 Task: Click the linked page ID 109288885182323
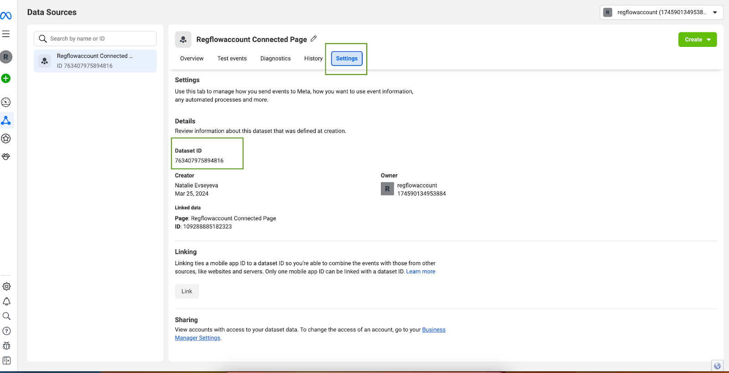207,227
